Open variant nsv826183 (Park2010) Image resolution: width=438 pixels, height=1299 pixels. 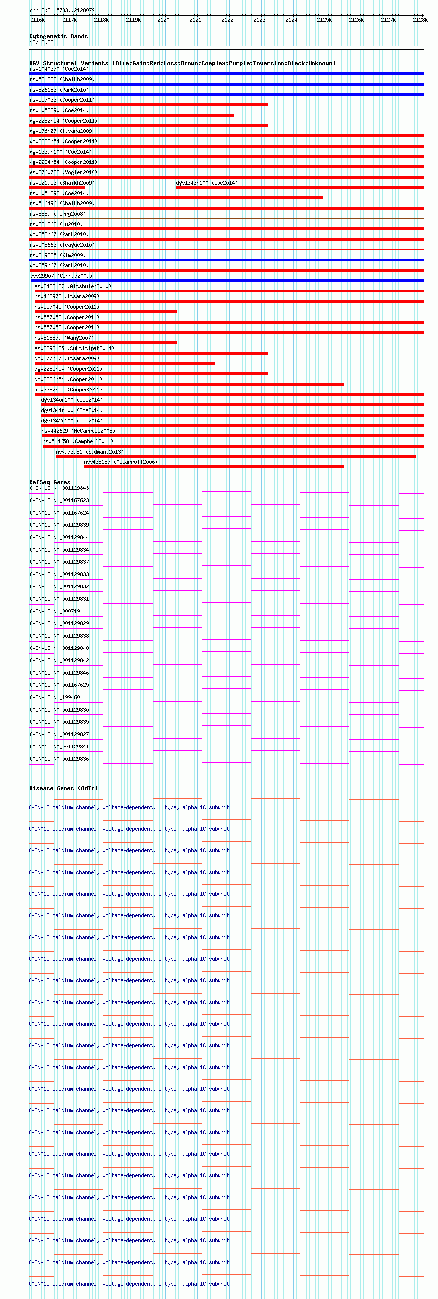coord(59,90)
